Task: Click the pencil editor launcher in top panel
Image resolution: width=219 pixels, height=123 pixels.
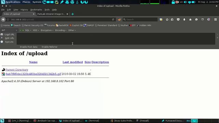Action: pyautogui.click(x=62, y=2)
